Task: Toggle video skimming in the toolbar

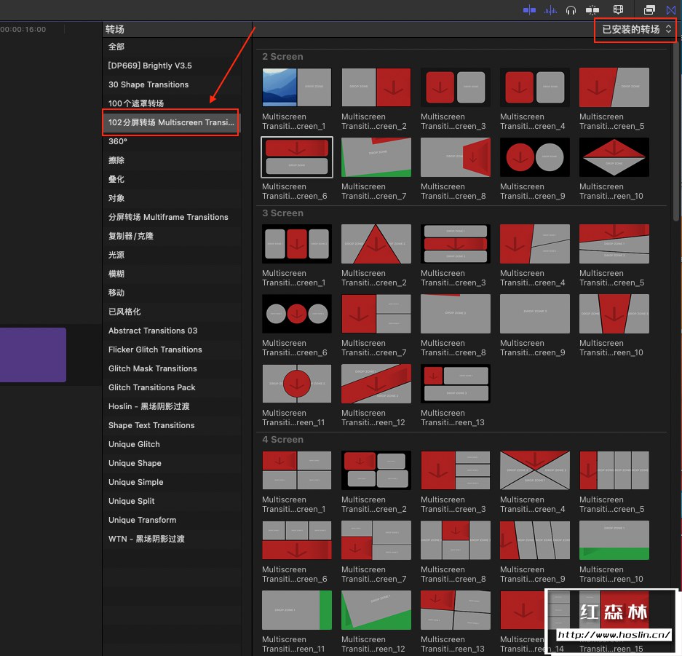Action: tap(529, 10)
